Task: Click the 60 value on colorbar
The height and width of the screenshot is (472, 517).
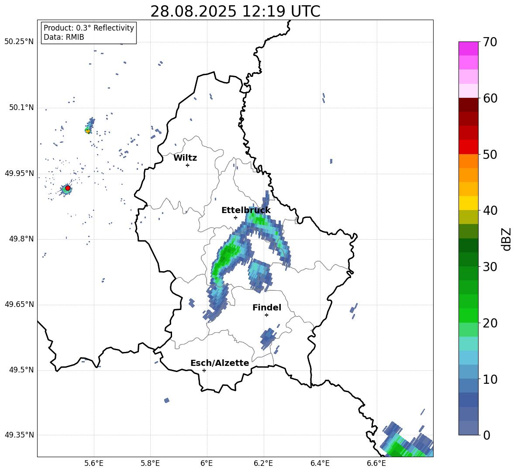Action: (490, 98)
